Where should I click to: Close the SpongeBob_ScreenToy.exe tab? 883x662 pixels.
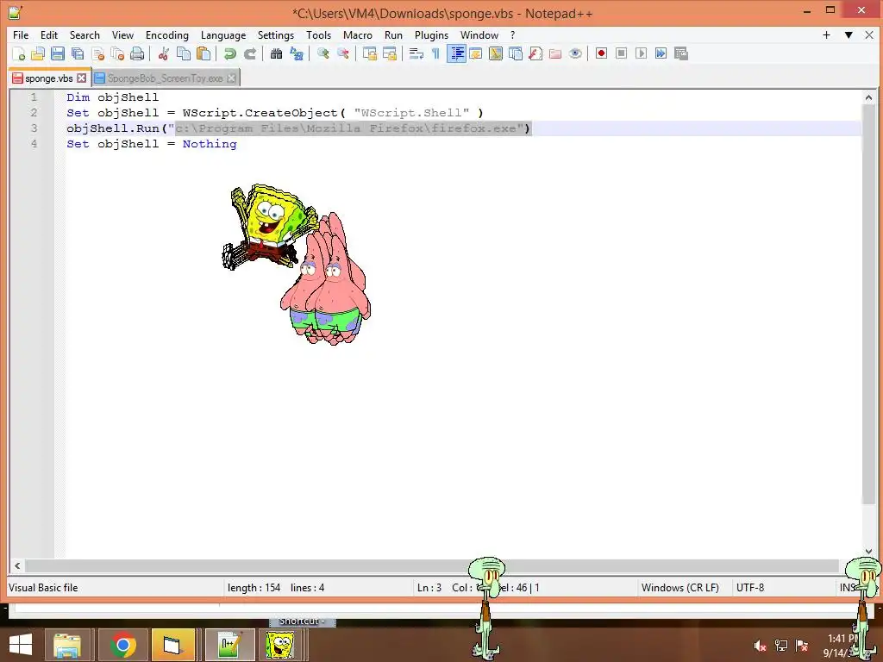pos(231,78)
